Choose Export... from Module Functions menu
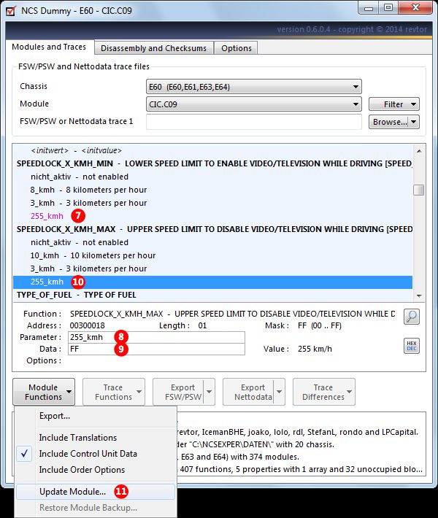 point(96,416)
